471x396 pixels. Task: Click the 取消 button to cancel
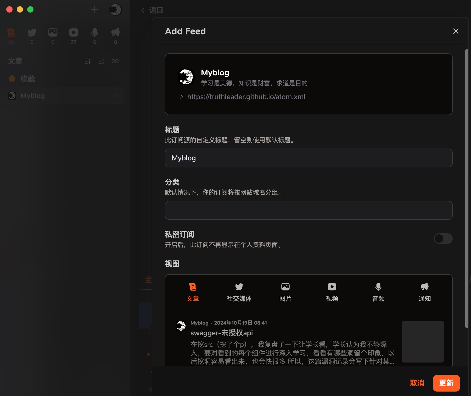[417, 383]
